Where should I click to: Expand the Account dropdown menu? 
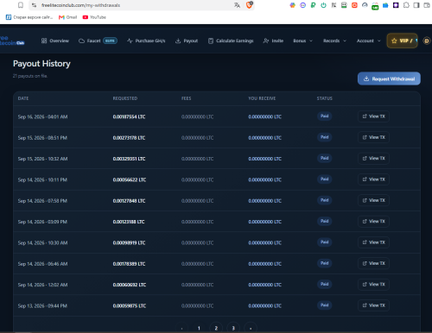[368, 41]
